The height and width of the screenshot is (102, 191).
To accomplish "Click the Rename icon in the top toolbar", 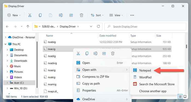I will (61, 15).
